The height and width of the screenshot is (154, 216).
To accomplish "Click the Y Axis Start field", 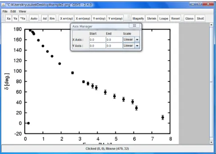I will [x=97, y=46].
